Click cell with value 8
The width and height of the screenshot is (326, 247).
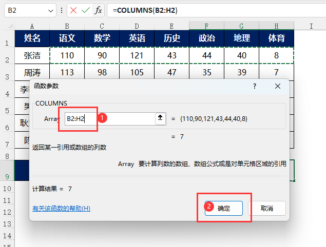pos(277,55)
